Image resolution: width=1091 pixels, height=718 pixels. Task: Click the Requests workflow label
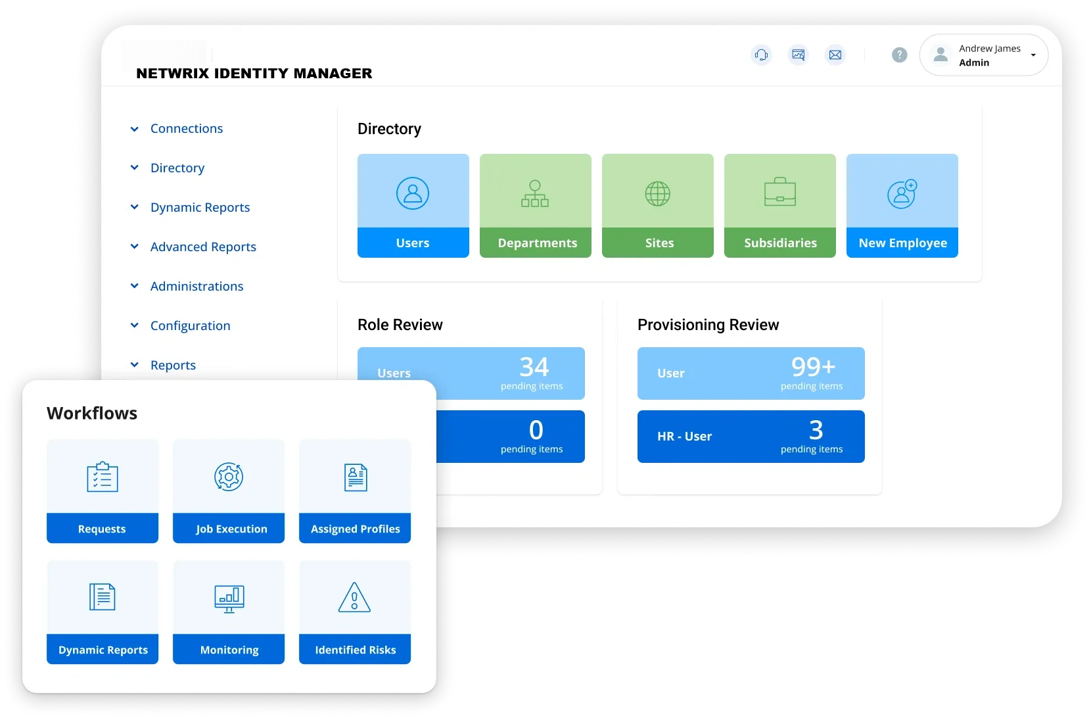[103, 528]
